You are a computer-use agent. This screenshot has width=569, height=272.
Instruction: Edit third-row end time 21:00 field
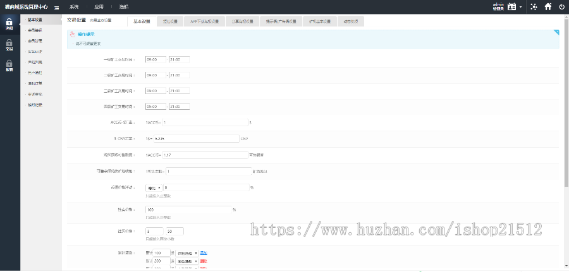(180, 90)
